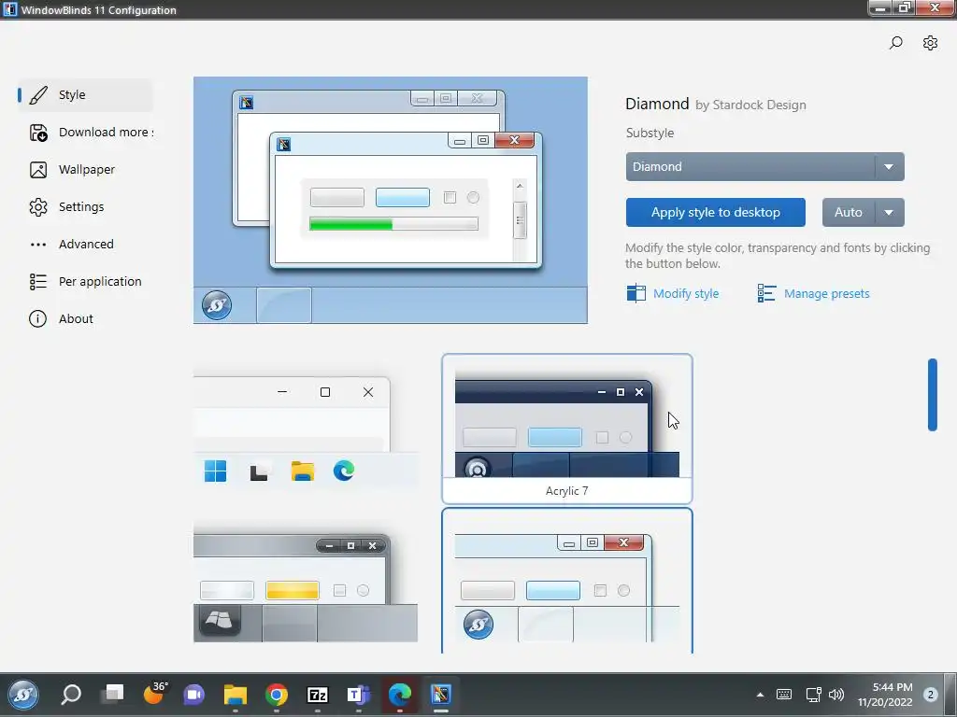
Task: Click the Manage presets icon
Action: [766, 293]
